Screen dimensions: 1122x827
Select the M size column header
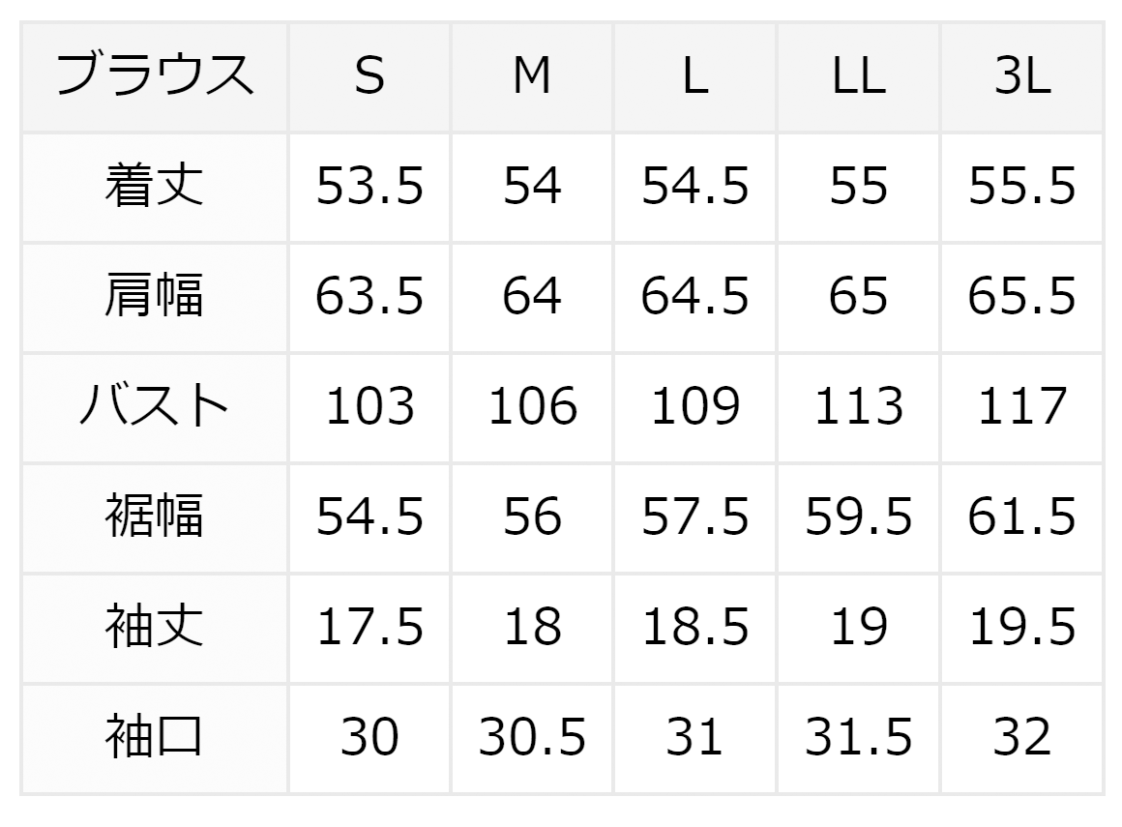532,77
